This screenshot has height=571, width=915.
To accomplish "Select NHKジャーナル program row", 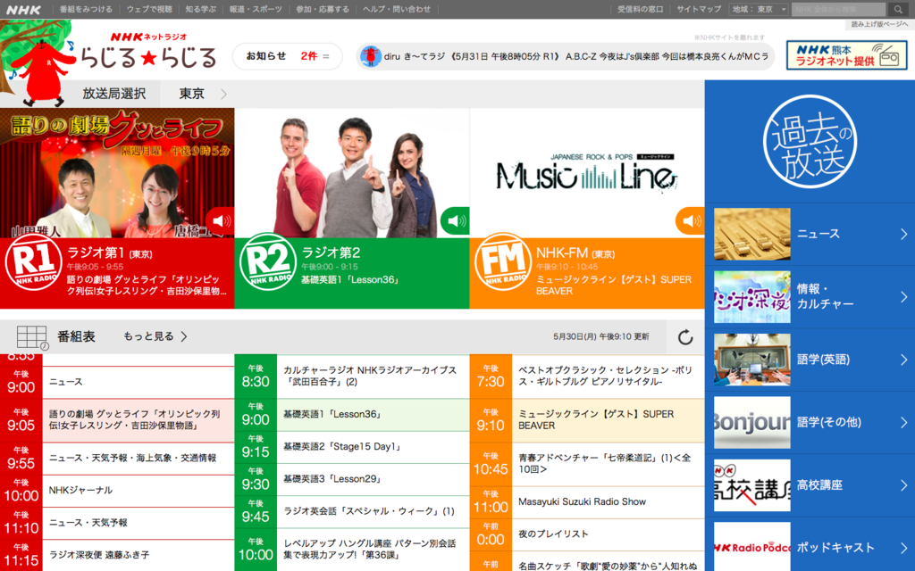I will pyautogui.click(x=117, y=491).
